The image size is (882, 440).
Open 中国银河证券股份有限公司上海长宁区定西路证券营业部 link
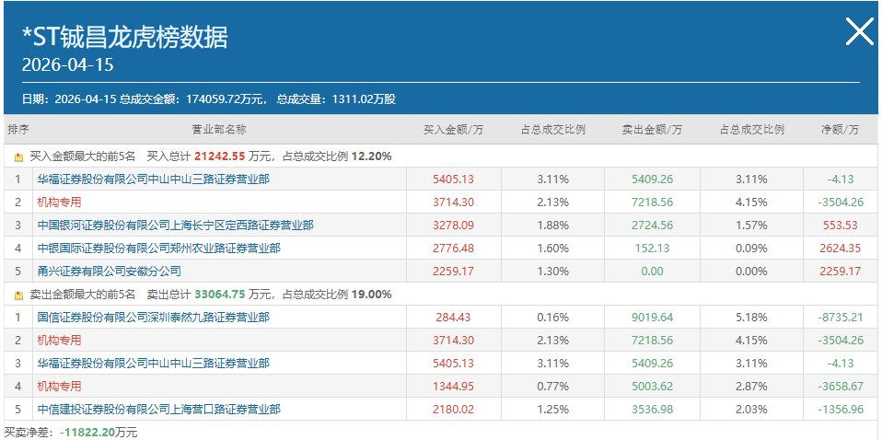click(176, 226)
